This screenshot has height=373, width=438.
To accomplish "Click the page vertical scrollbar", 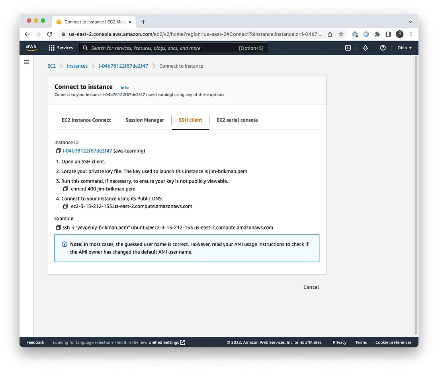I will click(x=416, y=196).
